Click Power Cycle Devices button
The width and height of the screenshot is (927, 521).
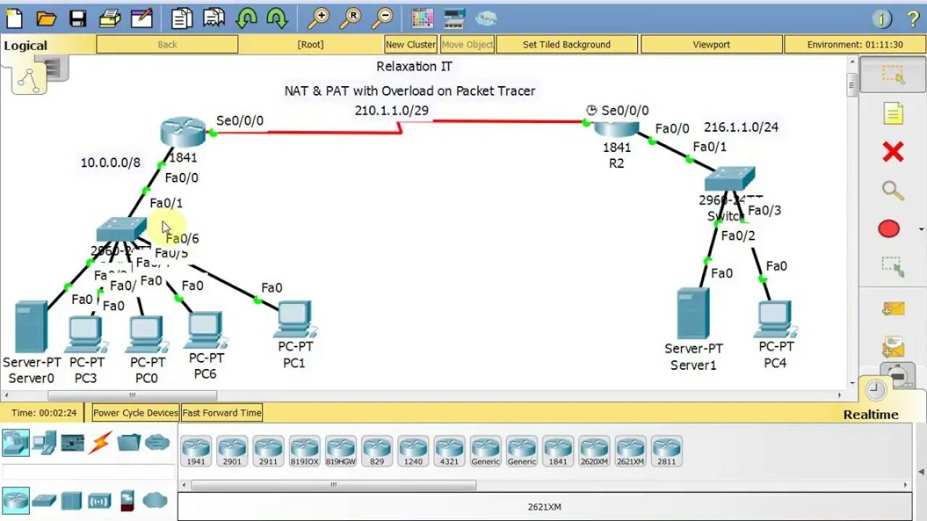[x=135, y=412]
